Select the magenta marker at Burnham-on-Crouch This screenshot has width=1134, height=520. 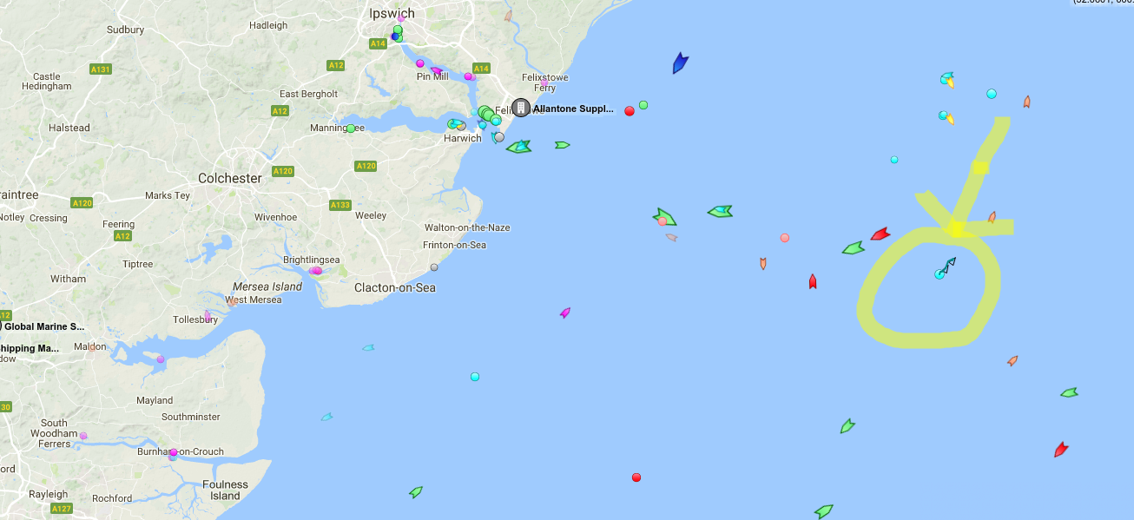174,452
